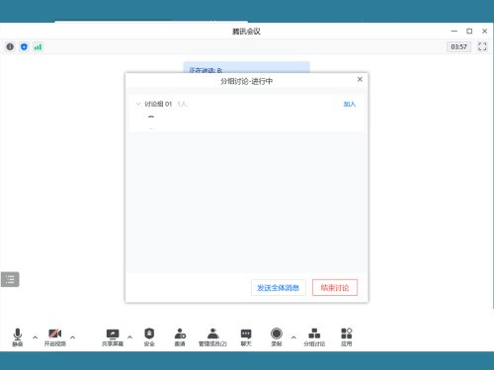Turn on camera with 开启视频 icon

[55, 336]
